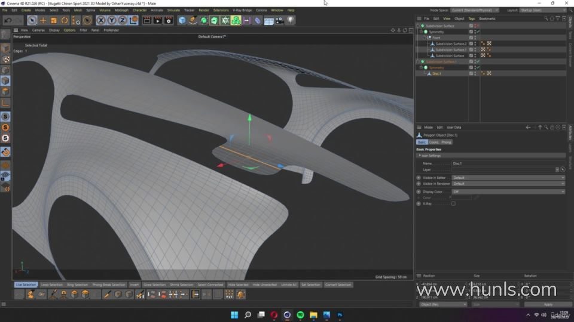Toggle enable mark of top Subdivision Surface
The width and height of the screenshot is (574, 322).
[x=478, y=26]
